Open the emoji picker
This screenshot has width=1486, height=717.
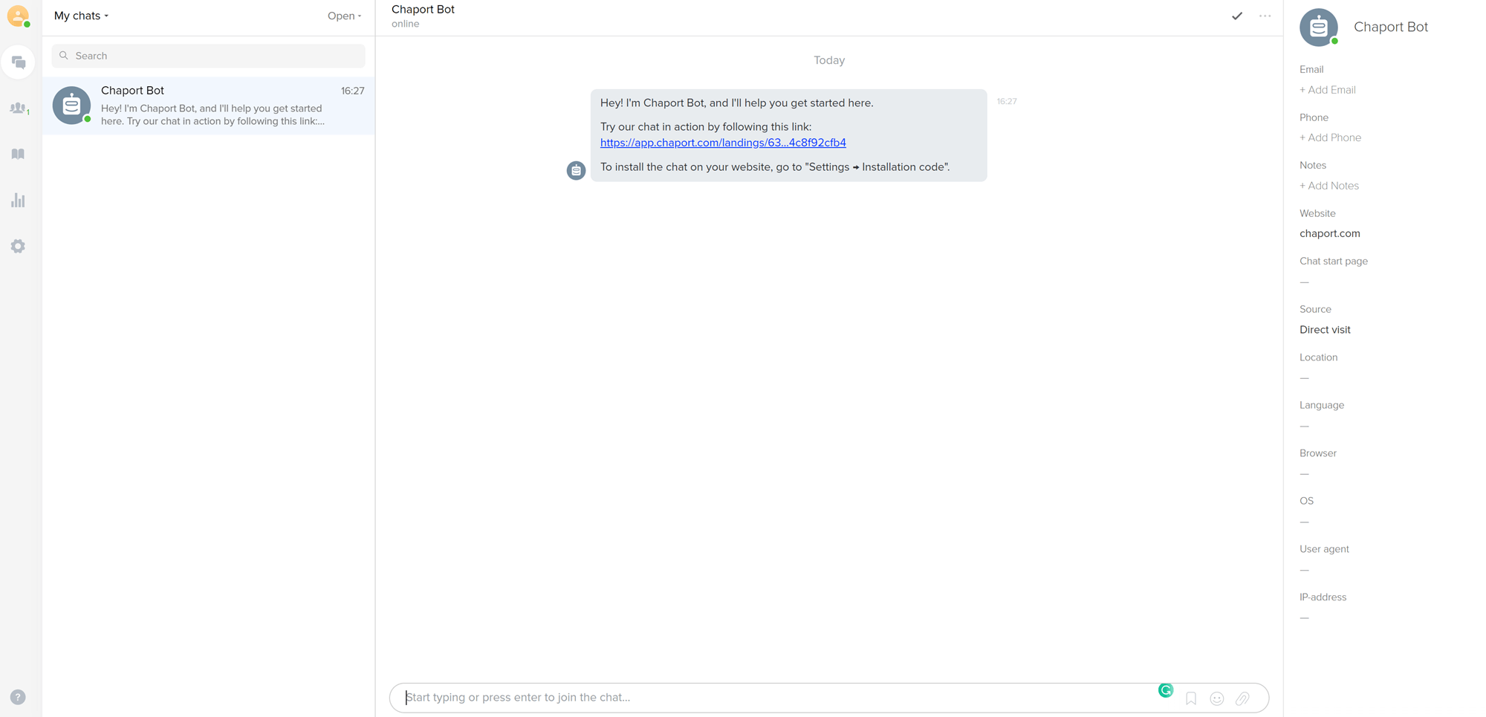1217,698
